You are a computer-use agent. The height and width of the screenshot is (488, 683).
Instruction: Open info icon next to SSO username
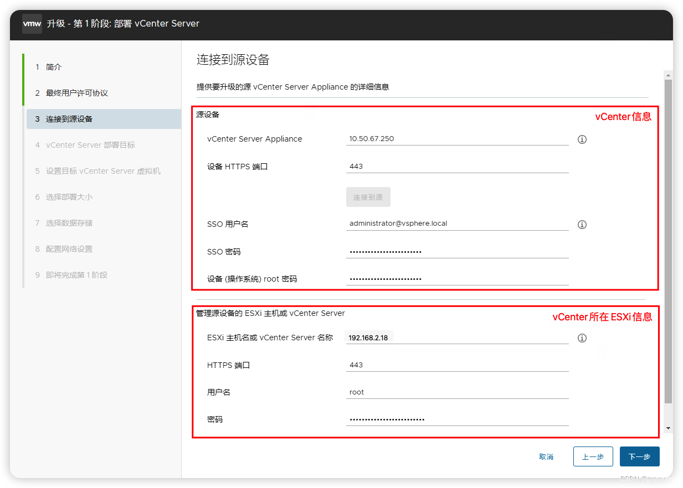click(582, 225)
